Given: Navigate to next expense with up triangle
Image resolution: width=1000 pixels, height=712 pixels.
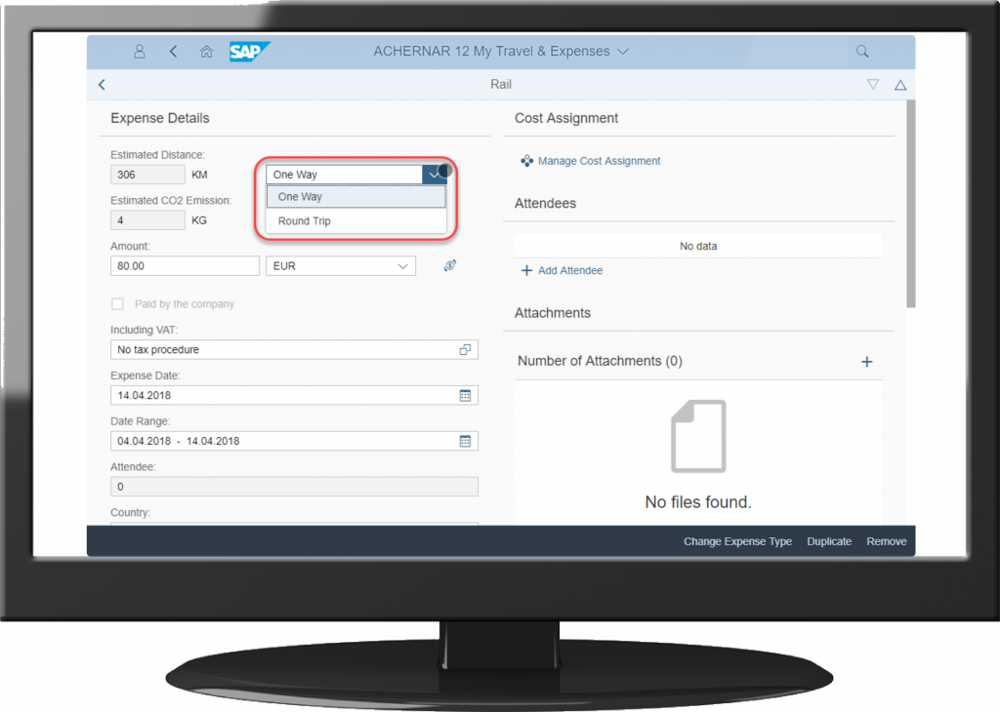Looking at the screenshot, I should [x=900, y=85].
